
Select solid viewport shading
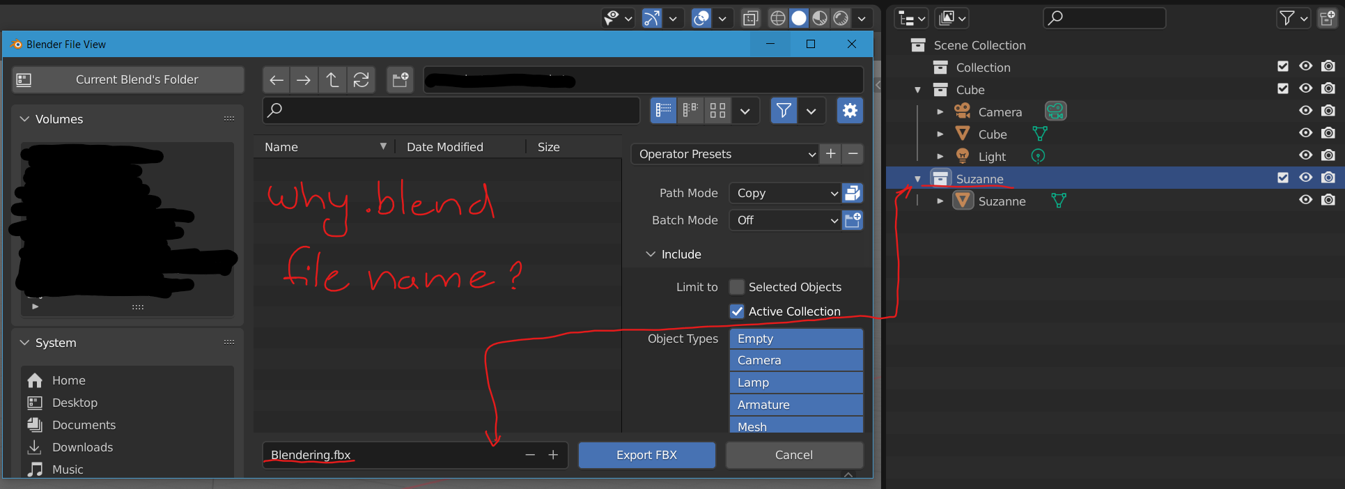tap(799, 18)
